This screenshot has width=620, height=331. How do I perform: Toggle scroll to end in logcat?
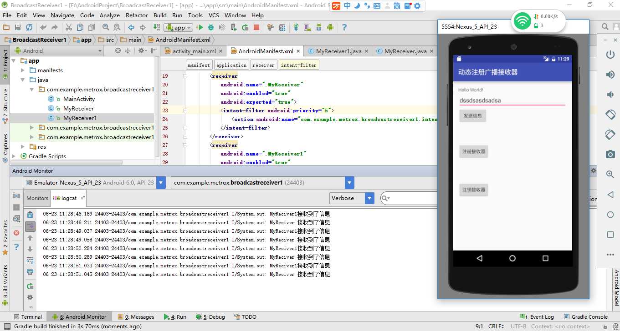pyautogui.click(x=30, y=226)
